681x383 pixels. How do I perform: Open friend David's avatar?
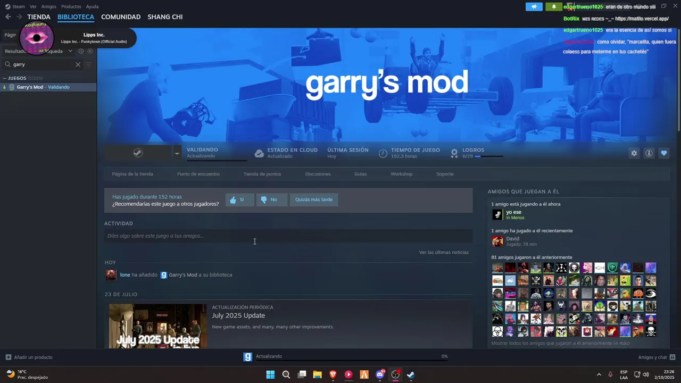(x=497, y=242)
